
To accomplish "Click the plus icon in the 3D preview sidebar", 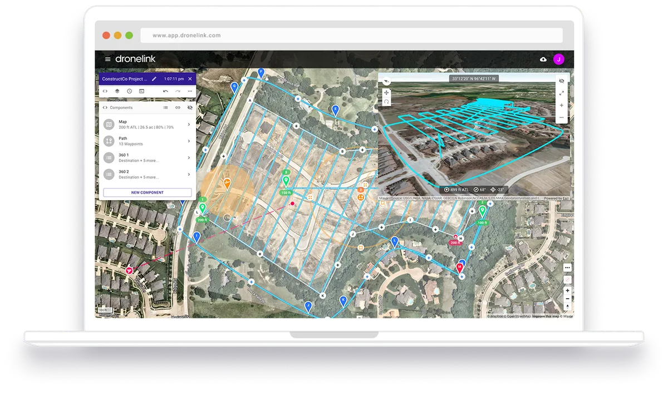I will point(561,106).
